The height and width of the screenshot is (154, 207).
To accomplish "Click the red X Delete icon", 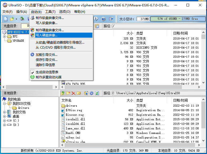I will 73,93.
